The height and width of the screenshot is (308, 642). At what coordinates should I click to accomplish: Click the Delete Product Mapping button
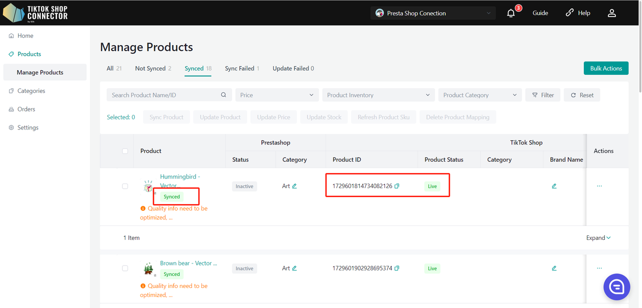(458, 117)
